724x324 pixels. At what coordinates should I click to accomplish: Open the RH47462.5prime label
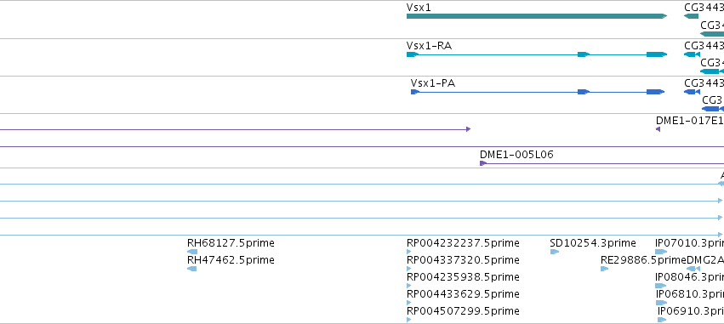click(x=231, y=260)
